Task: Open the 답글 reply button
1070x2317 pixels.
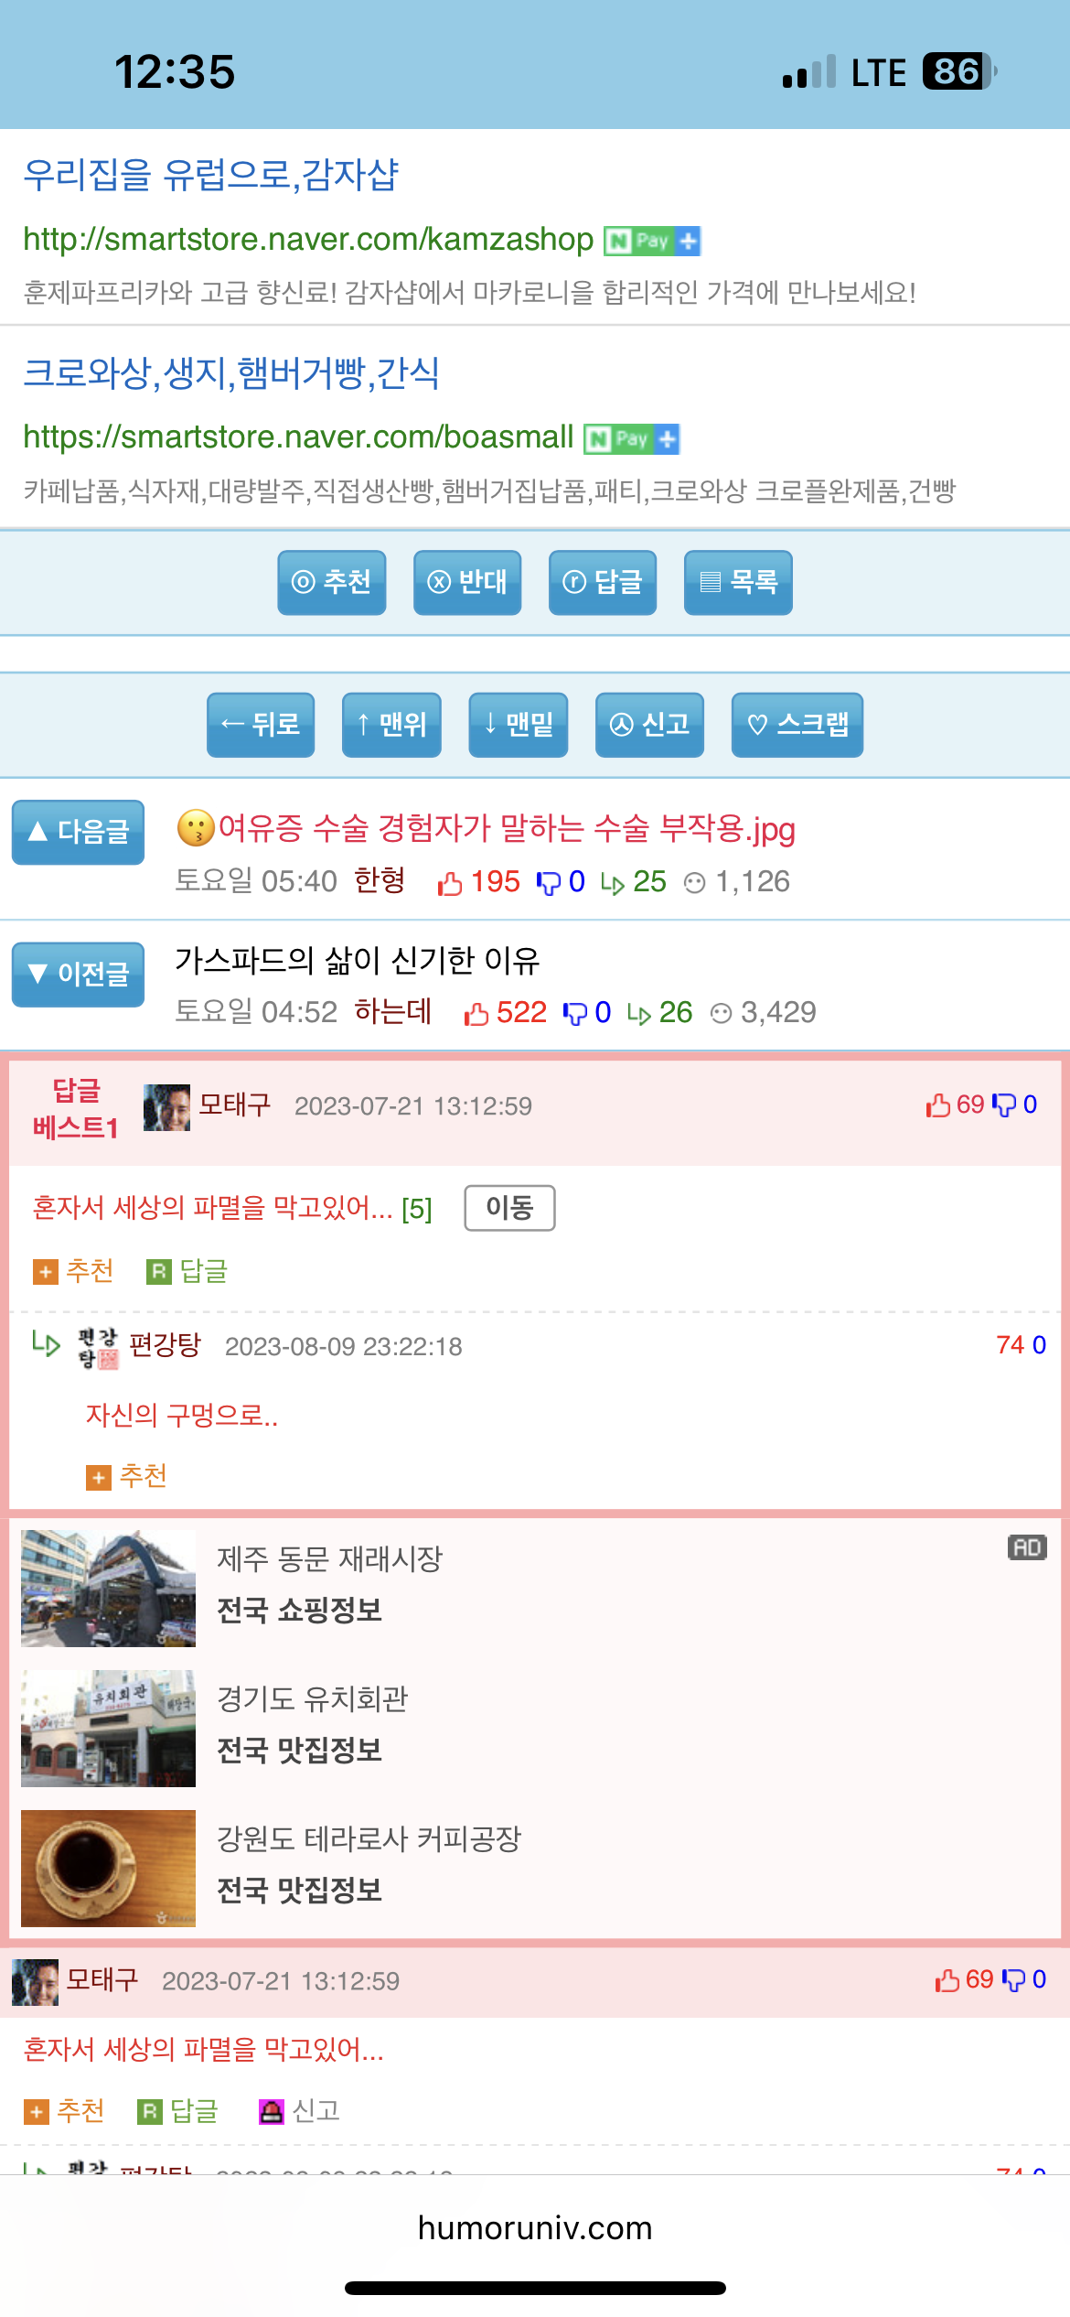Action: pos(603,582)
